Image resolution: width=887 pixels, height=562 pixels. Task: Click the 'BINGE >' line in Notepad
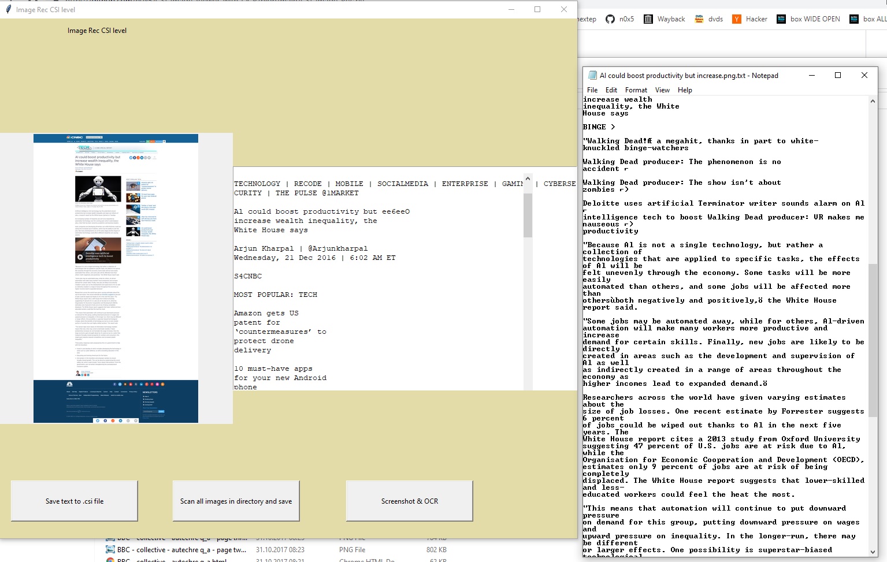(x=599, y=127)
